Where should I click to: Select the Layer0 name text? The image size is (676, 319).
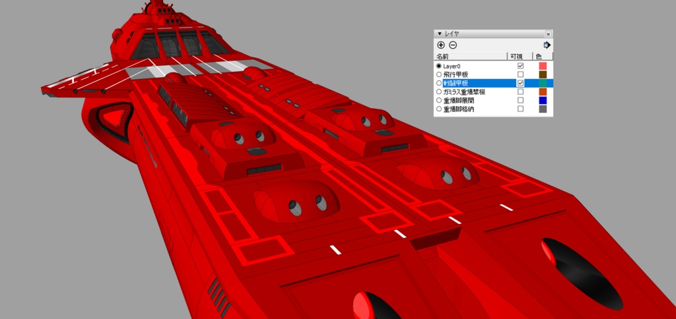point(452,67)
